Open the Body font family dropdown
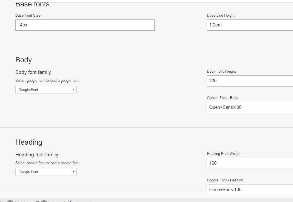Image resolution: width=293 pixels, height=202 pixels. 46,90
